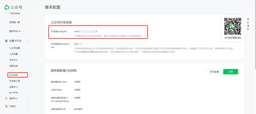Click the 接收通知 side tab

pyautogui.click(x=248, y=24)
